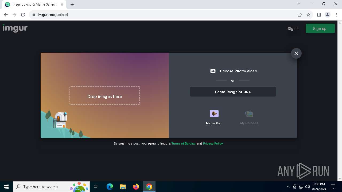Click the green Sign up button
The width and height of the screenshot is (342, 192).
320,29
